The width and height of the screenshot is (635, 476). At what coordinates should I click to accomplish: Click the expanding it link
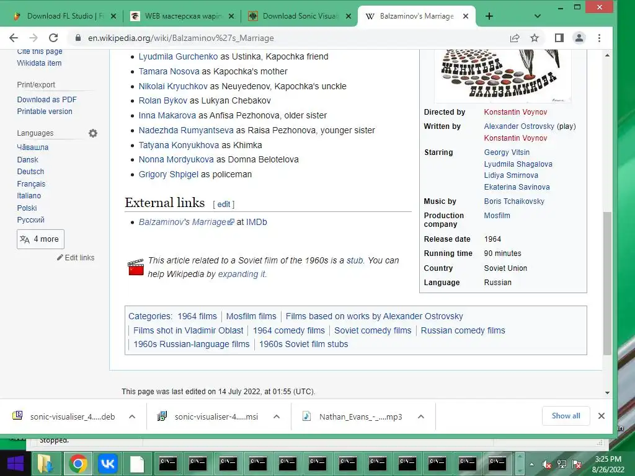[x=242, y=274]
